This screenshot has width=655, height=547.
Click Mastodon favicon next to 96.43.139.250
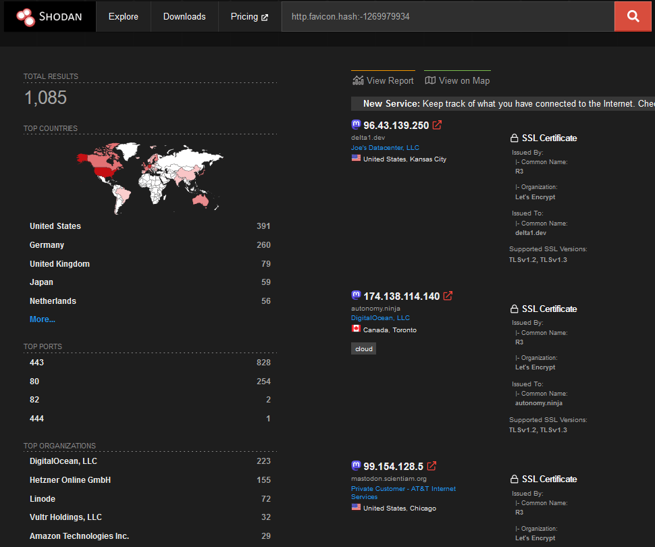tap(356, 125)
